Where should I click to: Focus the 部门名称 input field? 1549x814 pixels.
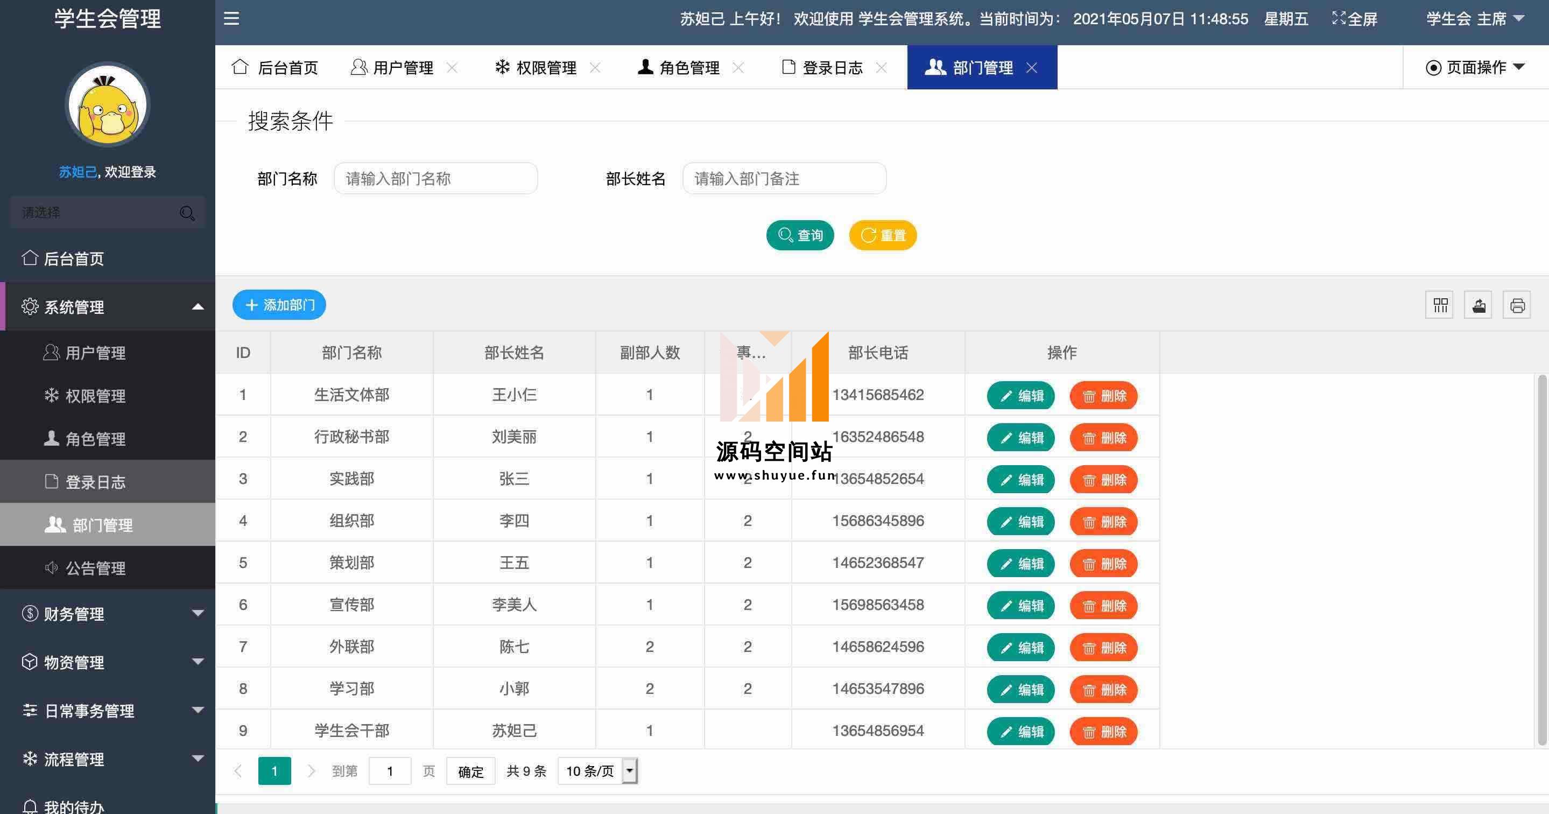(x=436, y=178)
